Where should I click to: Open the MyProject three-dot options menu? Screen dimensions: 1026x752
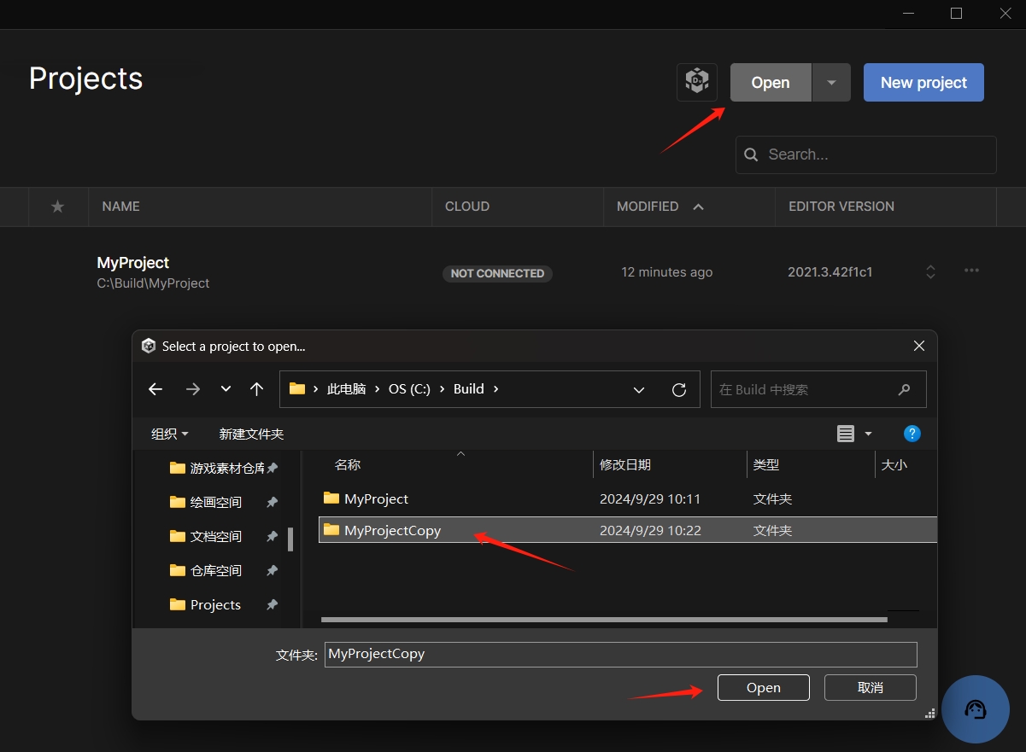tap(971, 271)
